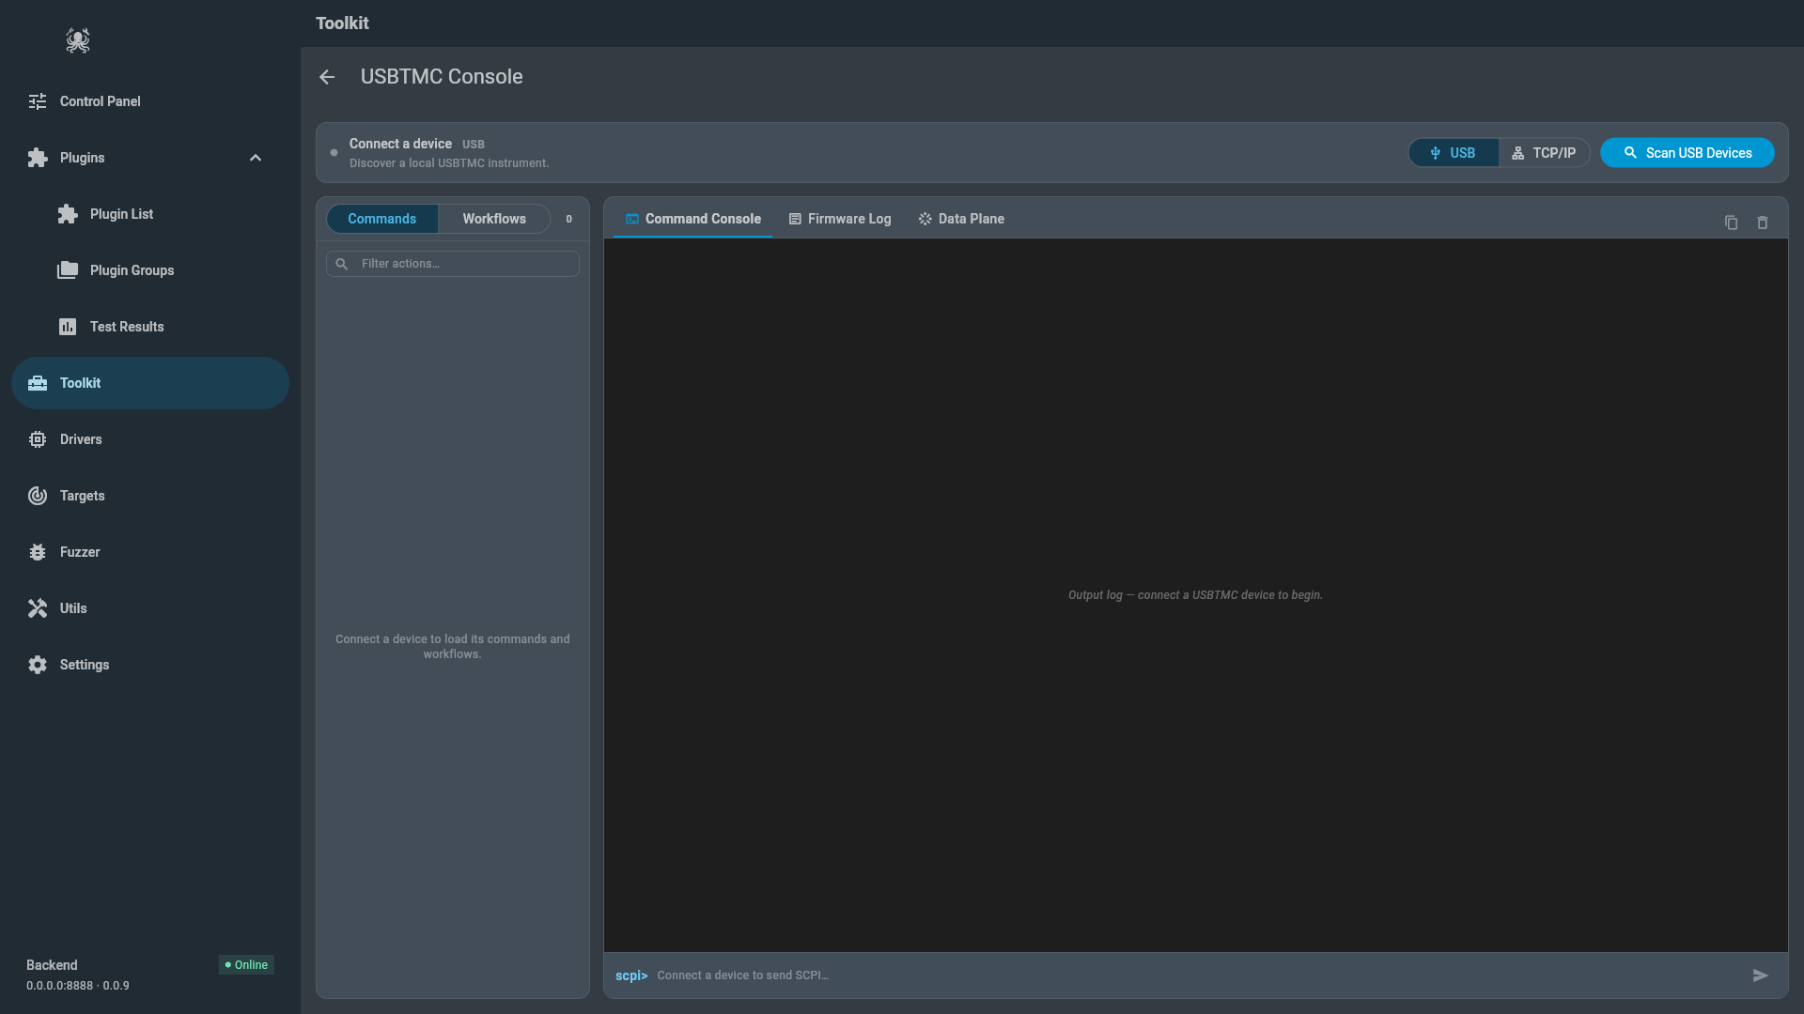Click the app logo in the sidebar
This screenshot has width=1804, height=1014.
point(78,39)
